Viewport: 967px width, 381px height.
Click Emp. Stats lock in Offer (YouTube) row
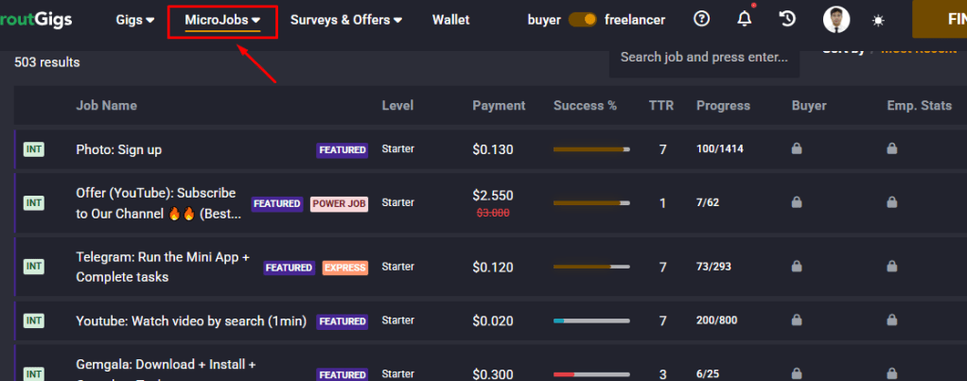click(x=891, y=201)
